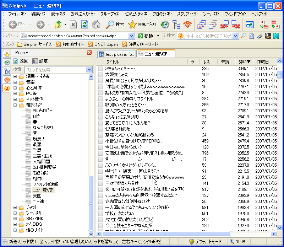The image size is (284, 247).
Task: Open the star お気に入り toolbar button
Action: 142,25
